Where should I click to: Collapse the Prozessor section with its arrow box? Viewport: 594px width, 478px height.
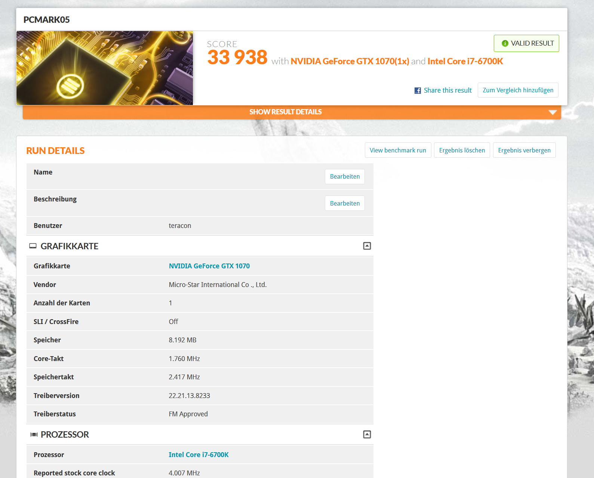(x=367, y=434)
